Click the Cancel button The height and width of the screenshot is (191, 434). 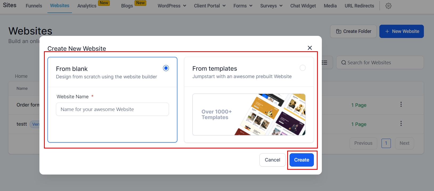click(x=272, y=160)
